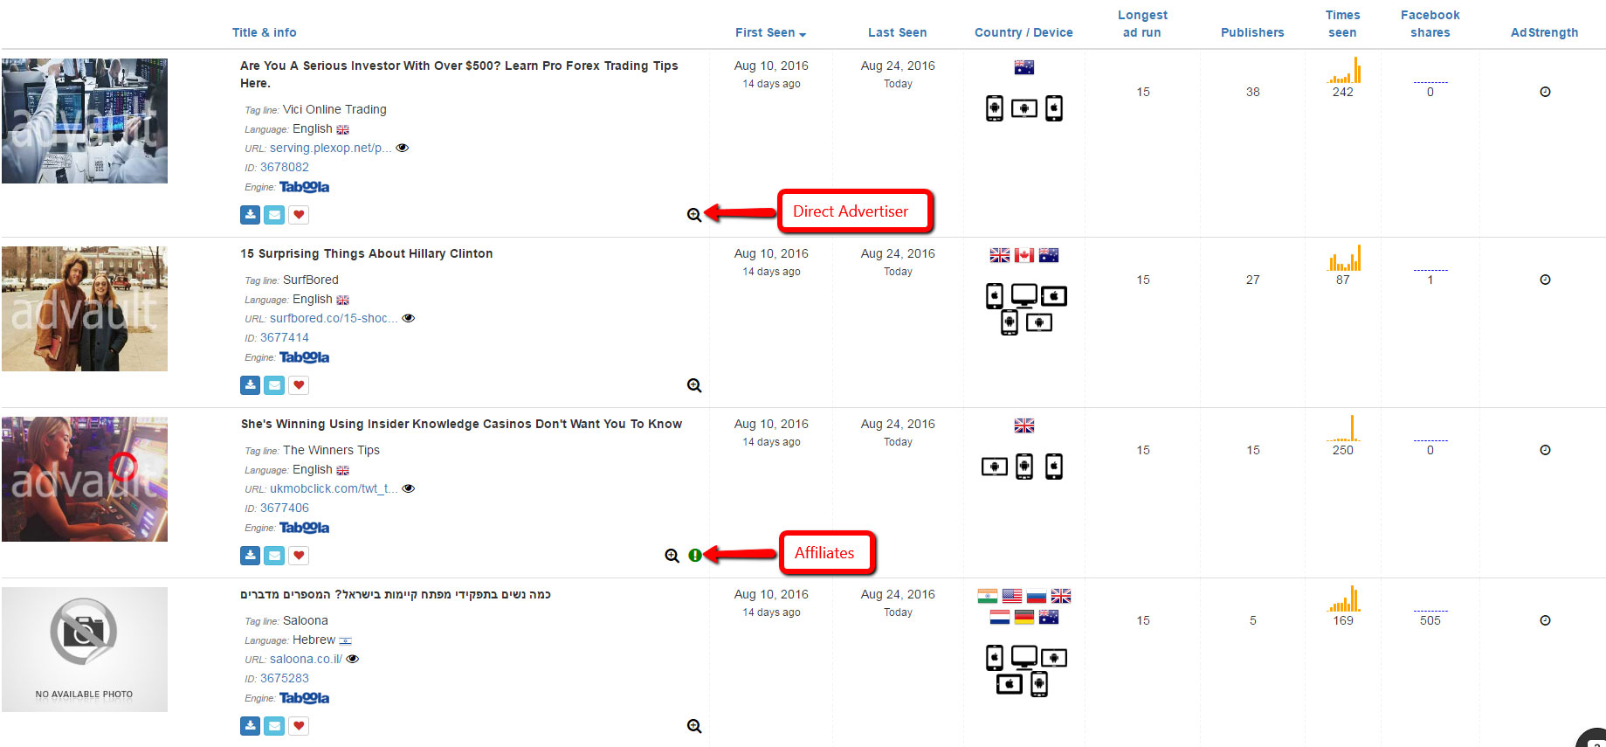Preview the serving.plexop.net URL with eye icon

[403, 148]
